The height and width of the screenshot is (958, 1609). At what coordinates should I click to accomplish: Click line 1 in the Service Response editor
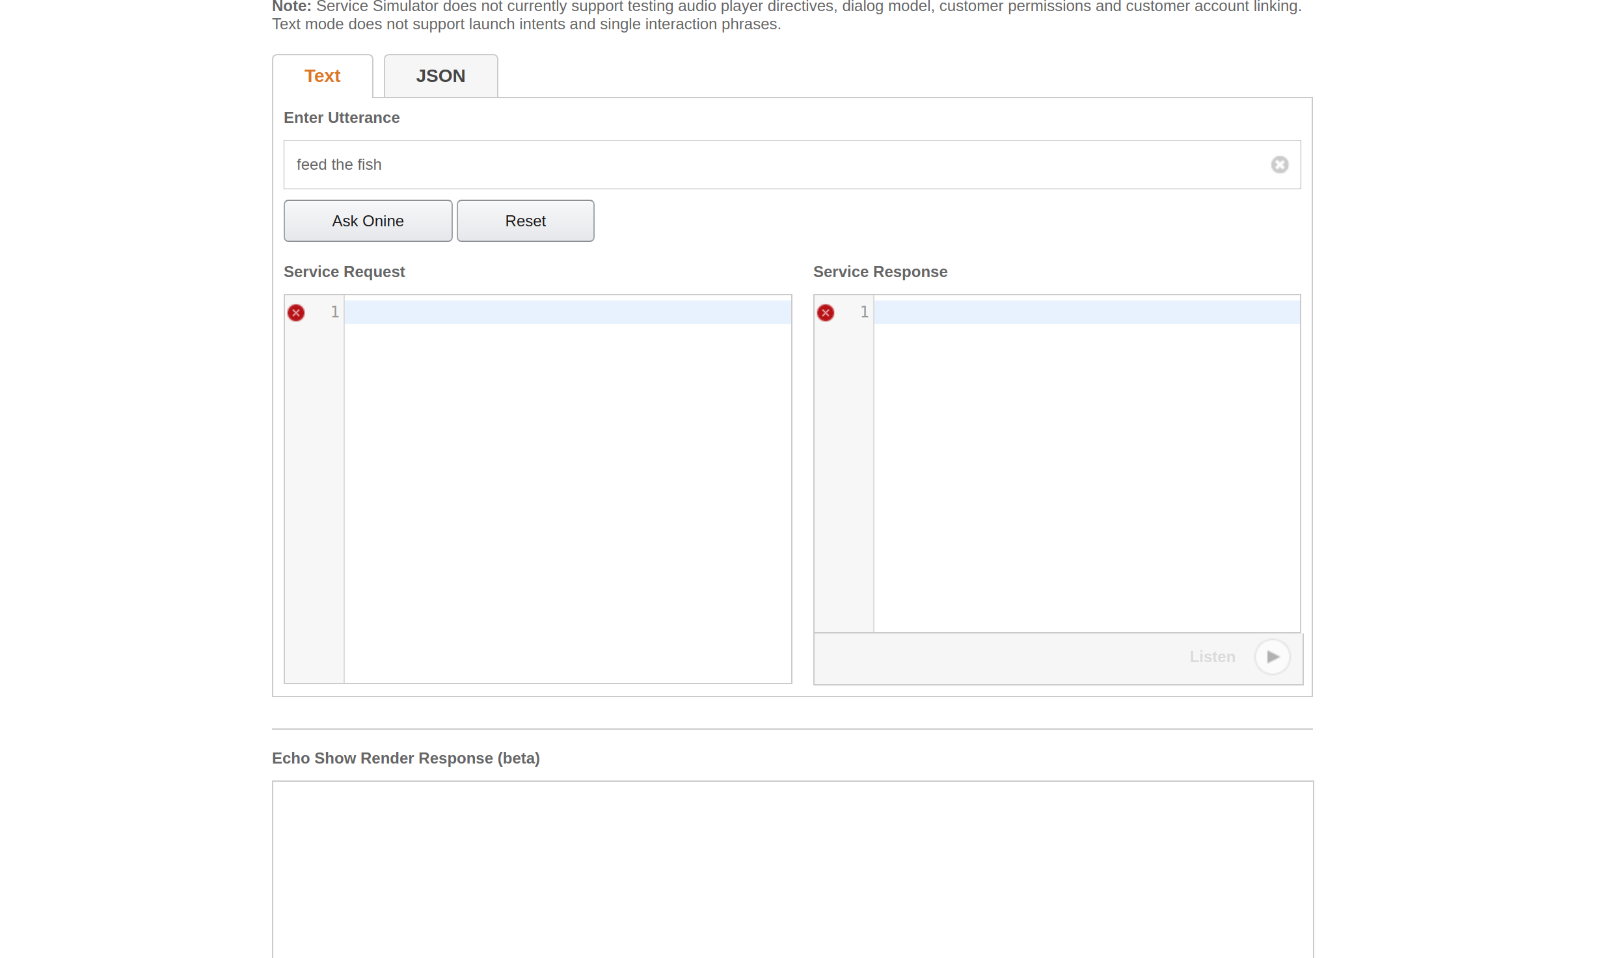(1086, 312)
